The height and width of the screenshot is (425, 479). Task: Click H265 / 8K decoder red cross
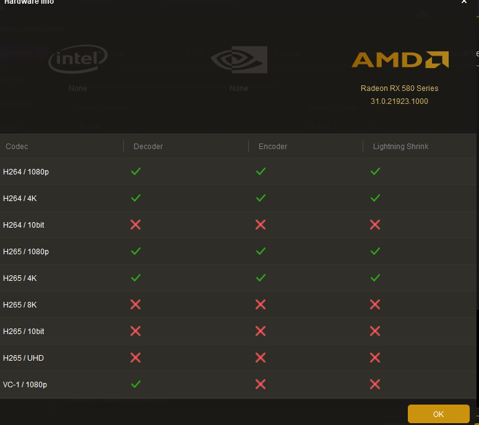tap(136, 304)
